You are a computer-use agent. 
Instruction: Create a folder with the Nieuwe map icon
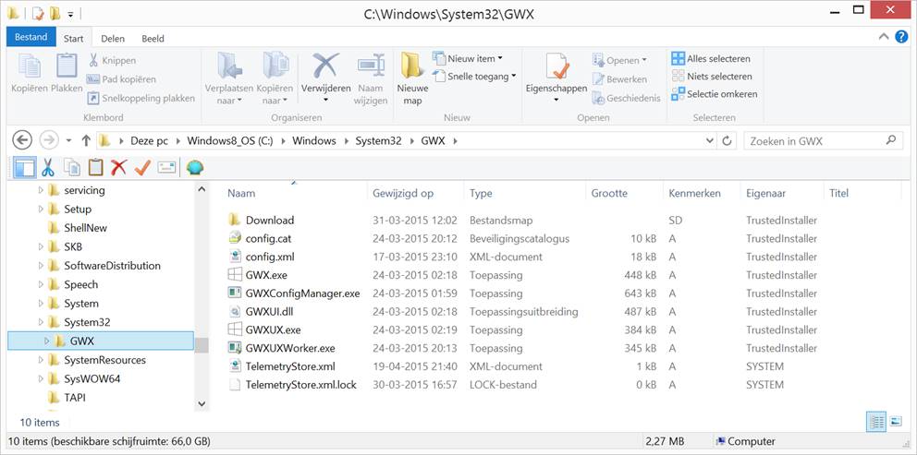(412, 78)
